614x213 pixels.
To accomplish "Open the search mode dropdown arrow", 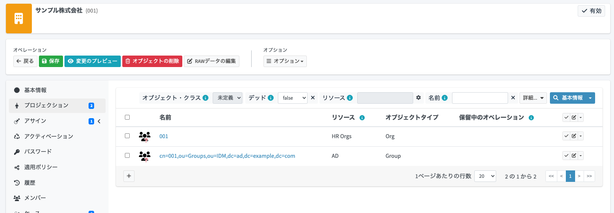I will [591, 98].
